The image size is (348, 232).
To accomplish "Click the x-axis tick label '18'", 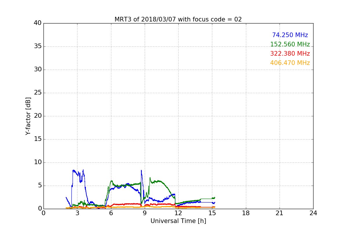I will (246, 213).
